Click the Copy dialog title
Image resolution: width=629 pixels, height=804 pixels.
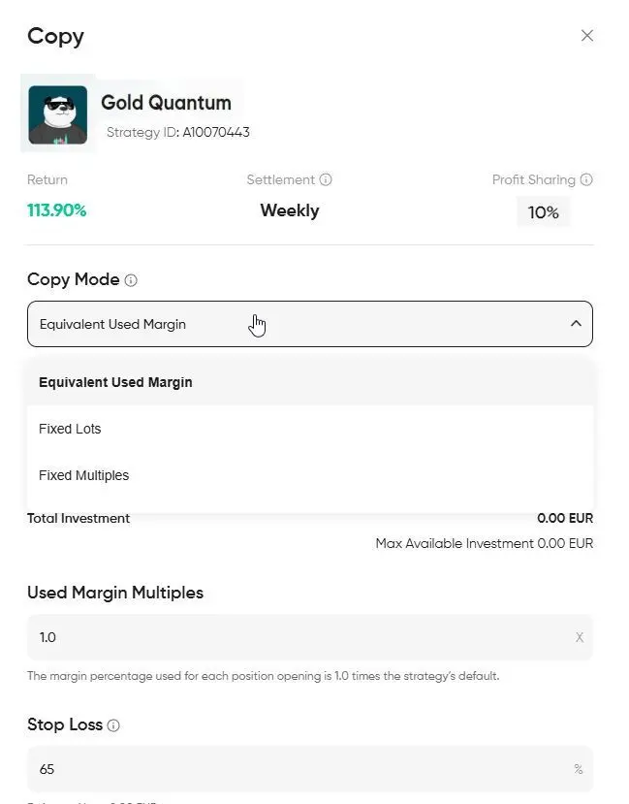click(x=55, y=36)
